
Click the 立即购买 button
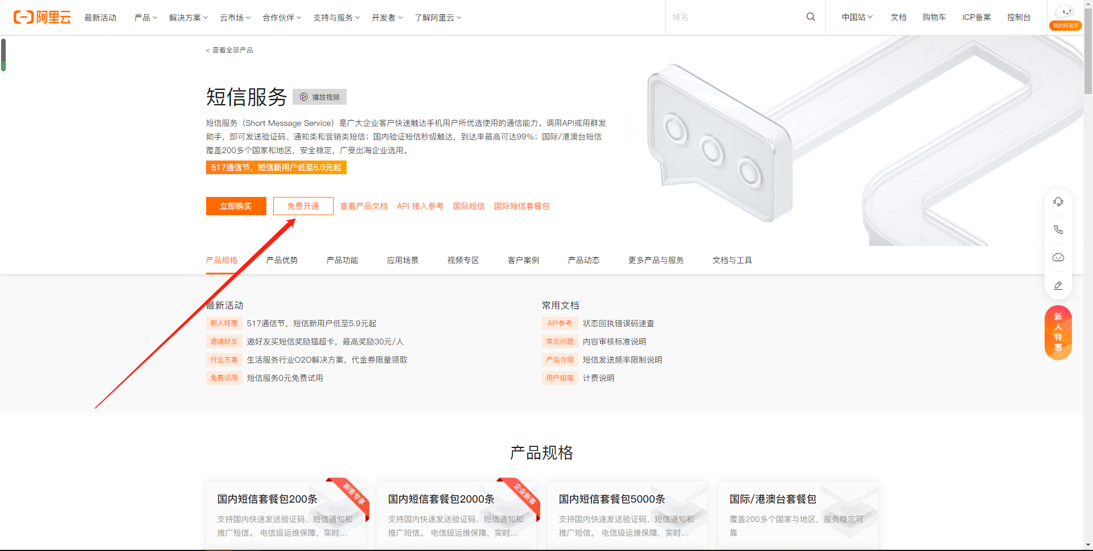coord(236,206)
